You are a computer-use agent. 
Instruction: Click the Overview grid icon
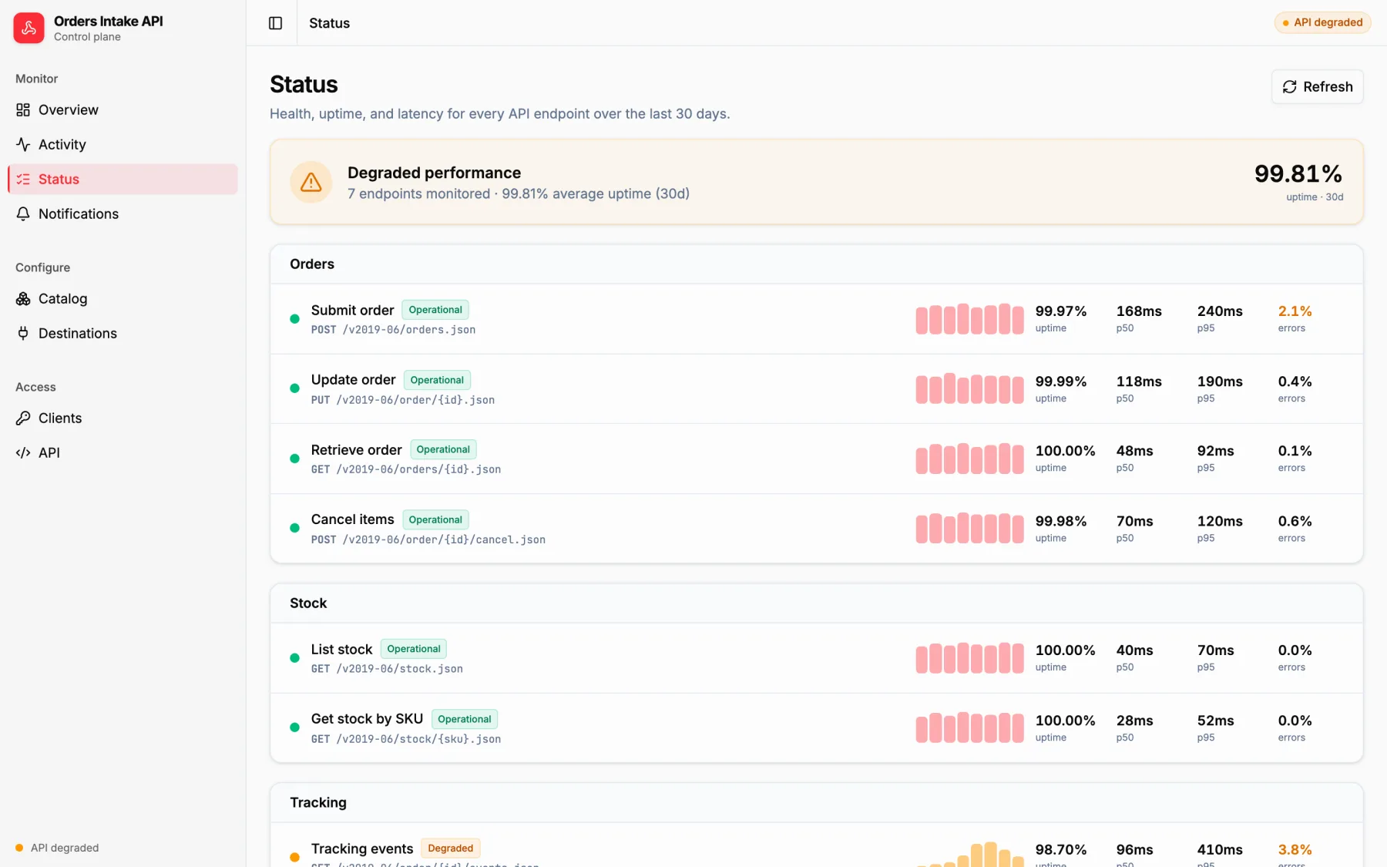(x=23, y=109)
